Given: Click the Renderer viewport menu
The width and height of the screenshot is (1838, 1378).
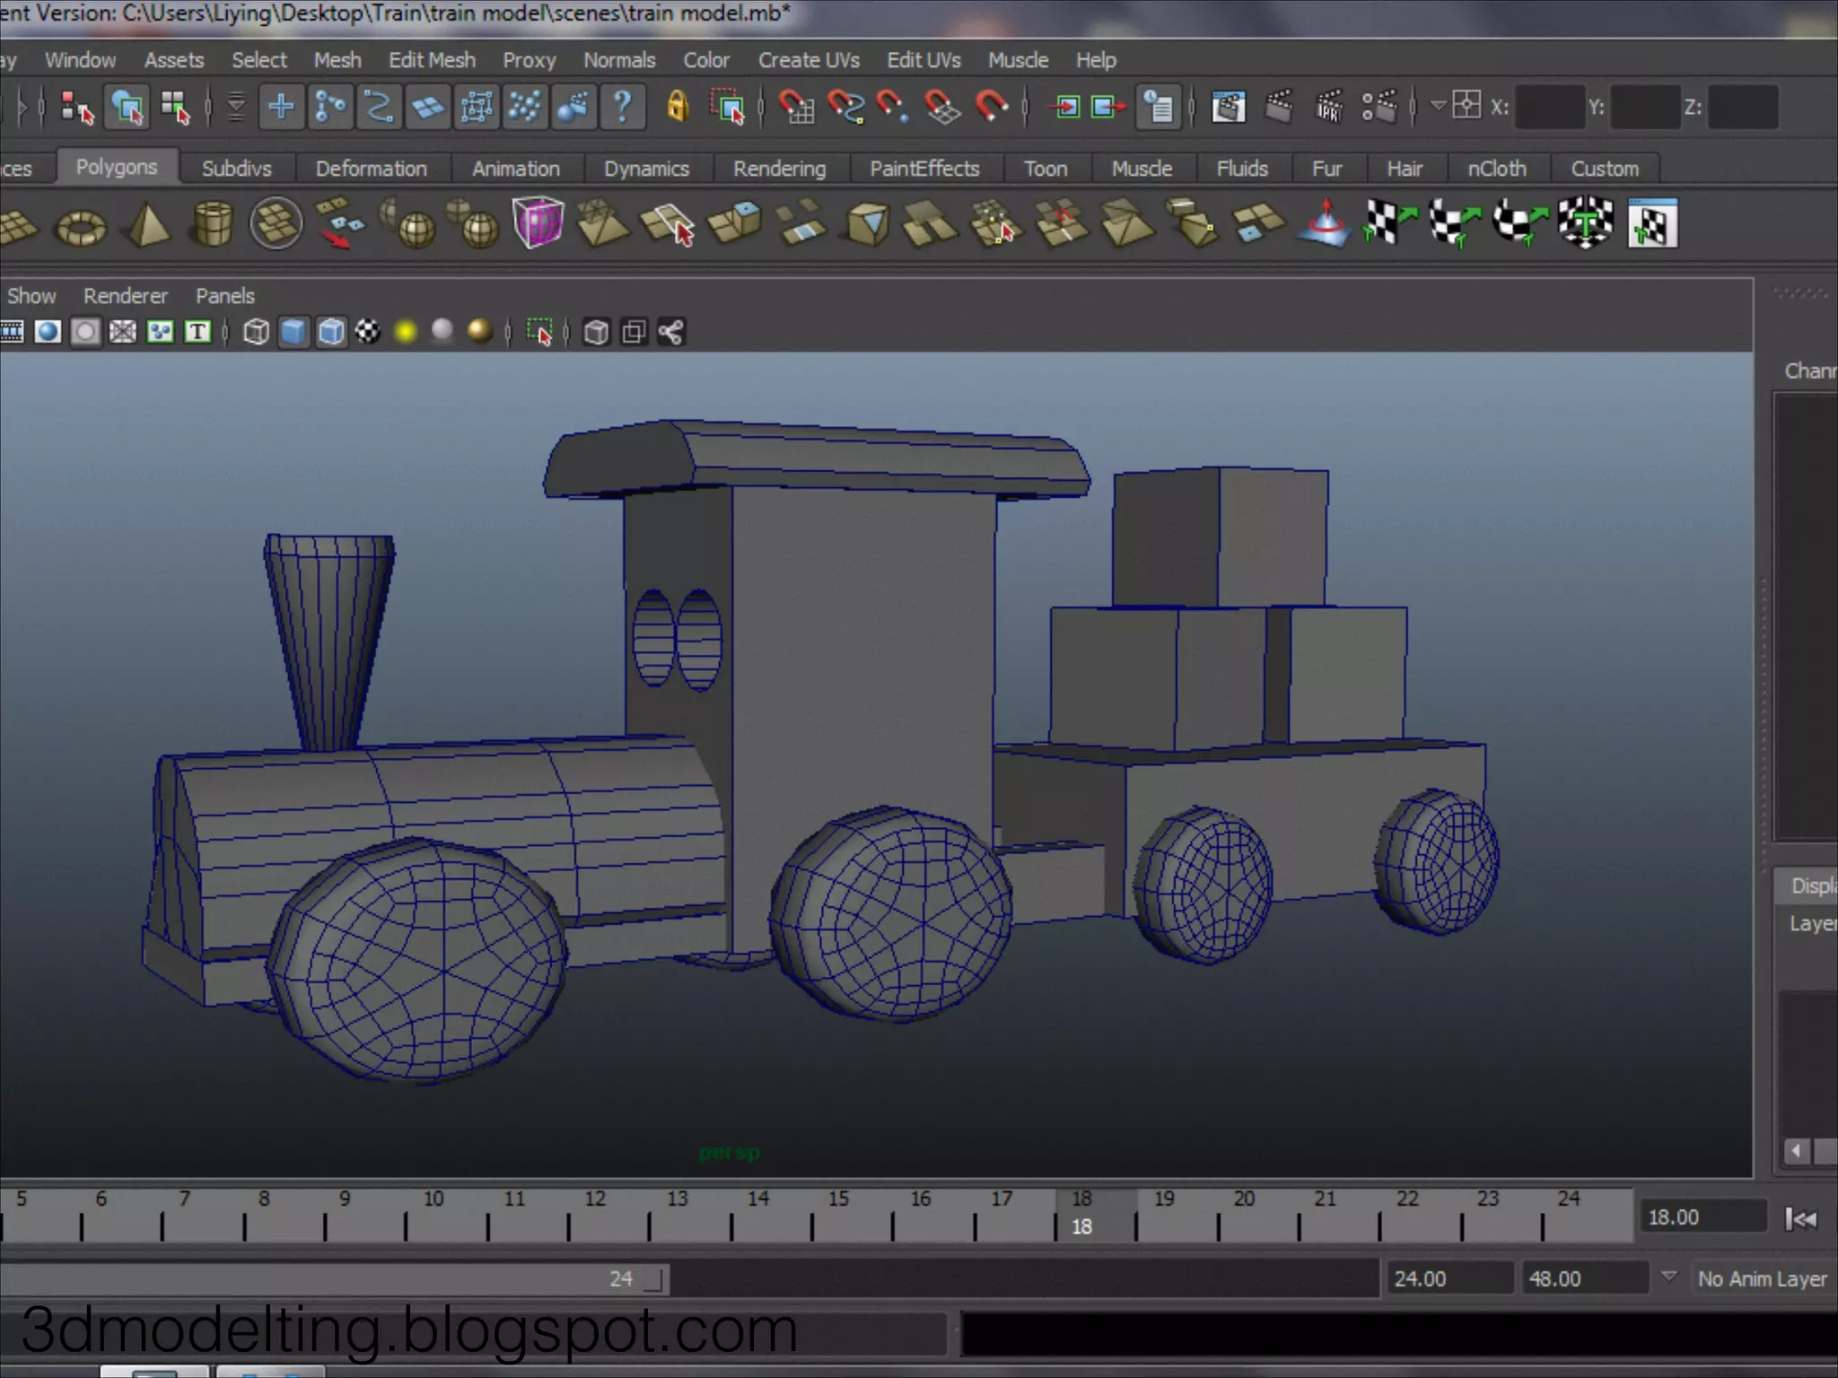Looking at the screenshot, I should point(126,296).
